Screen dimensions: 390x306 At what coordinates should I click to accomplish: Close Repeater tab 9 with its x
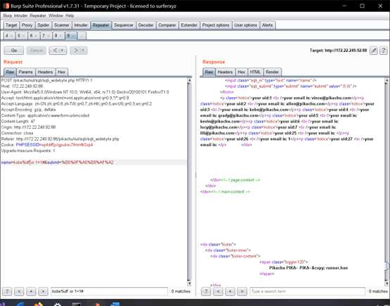[x=74, y=36]
